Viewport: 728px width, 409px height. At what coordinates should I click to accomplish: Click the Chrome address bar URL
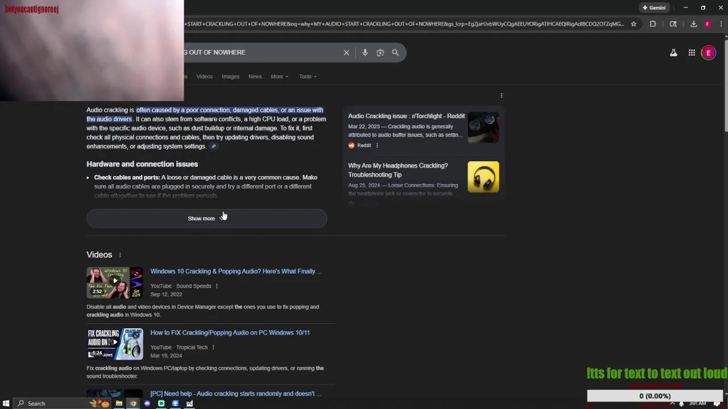tap(404, 24)
